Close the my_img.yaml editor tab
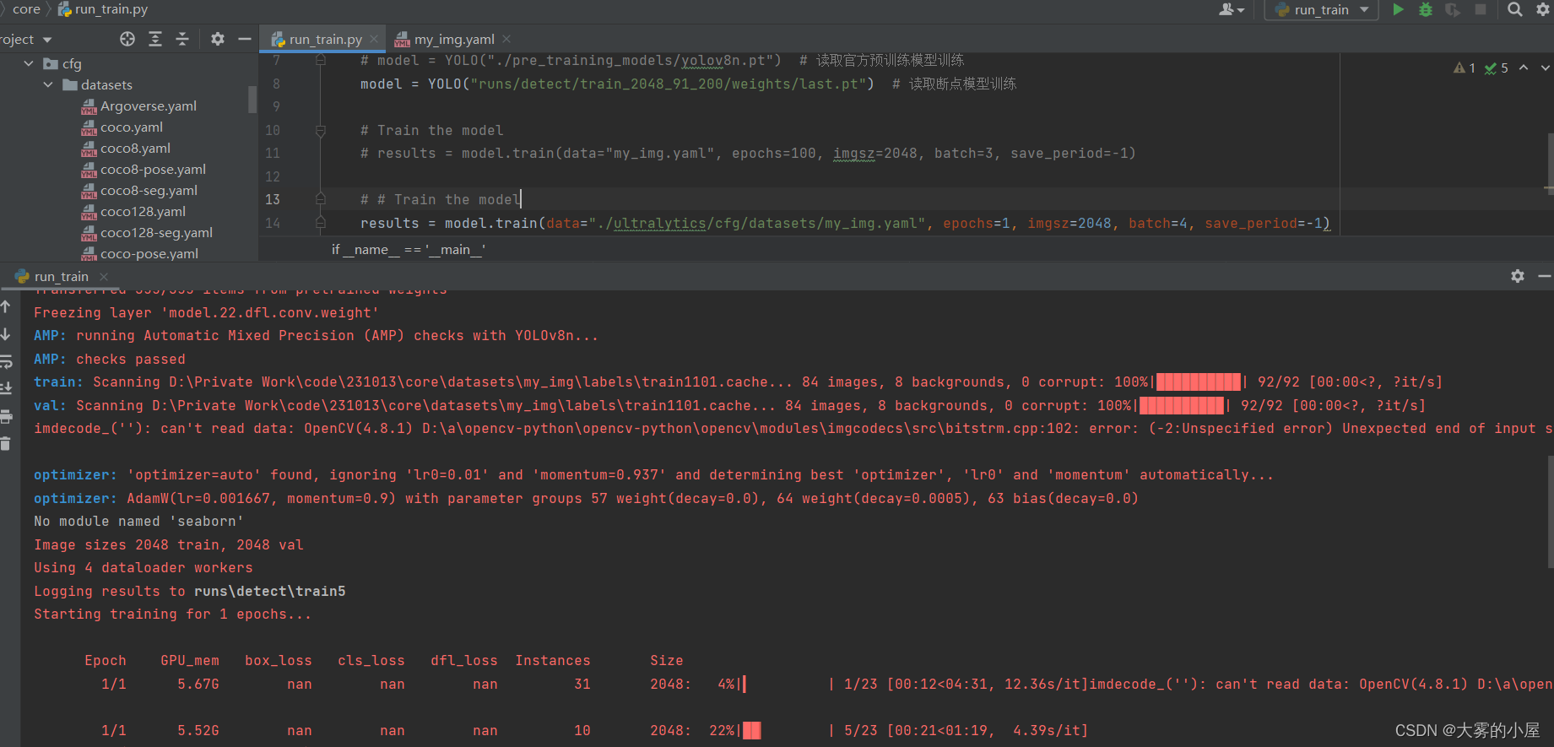Screen dimensions: 1554x747 [506, 39]
